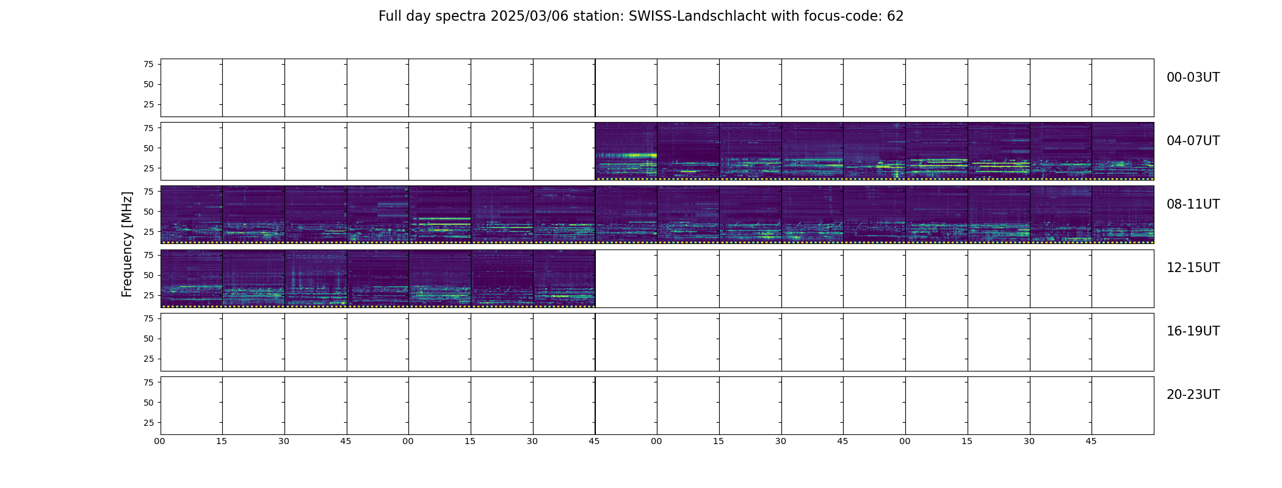Click the rightmost '45' time-axis tick label
Screen dimensions: 1282x488
(x=1092, y=441)
